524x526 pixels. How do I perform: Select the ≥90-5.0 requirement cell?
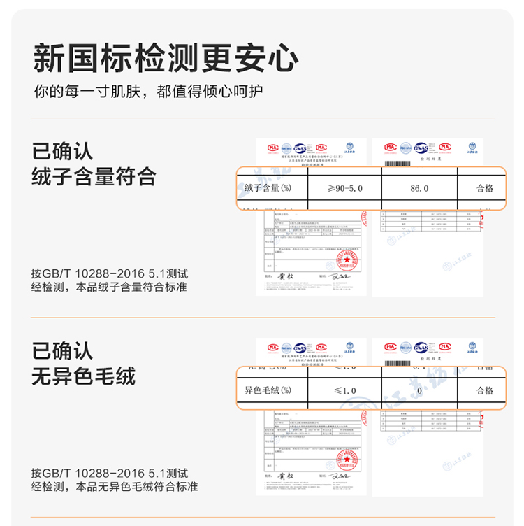pyautogui.click(x=344, y=188)
